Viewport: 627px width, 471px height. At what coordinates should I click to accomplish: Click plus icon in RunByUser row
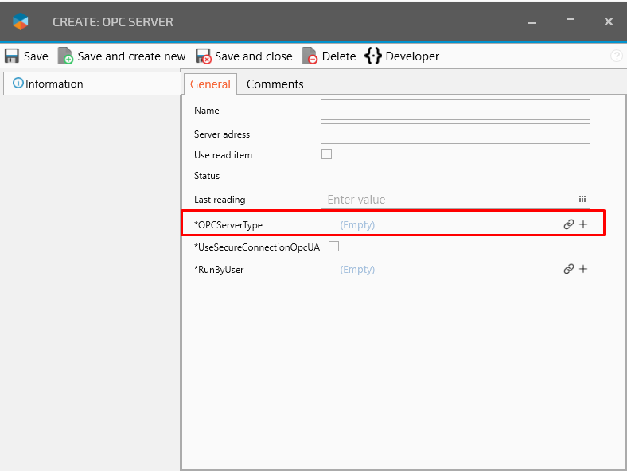[x=583, y=270]
